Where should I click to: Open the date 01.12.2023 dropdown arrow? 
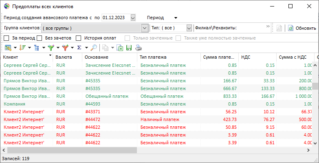click(133, 18)
